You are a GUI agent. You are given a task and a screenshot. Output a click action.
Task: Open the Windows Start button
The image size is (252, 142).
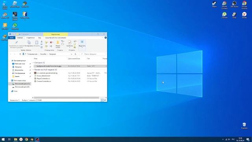(3, 139)
